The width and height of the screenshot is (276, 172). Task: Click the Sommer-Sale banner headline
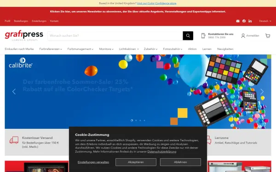[78, 85]
